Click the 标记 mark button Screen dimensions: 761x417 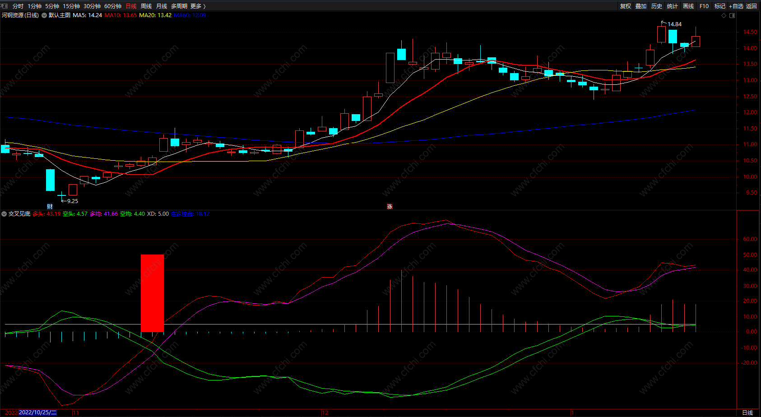tap(720, 6)
